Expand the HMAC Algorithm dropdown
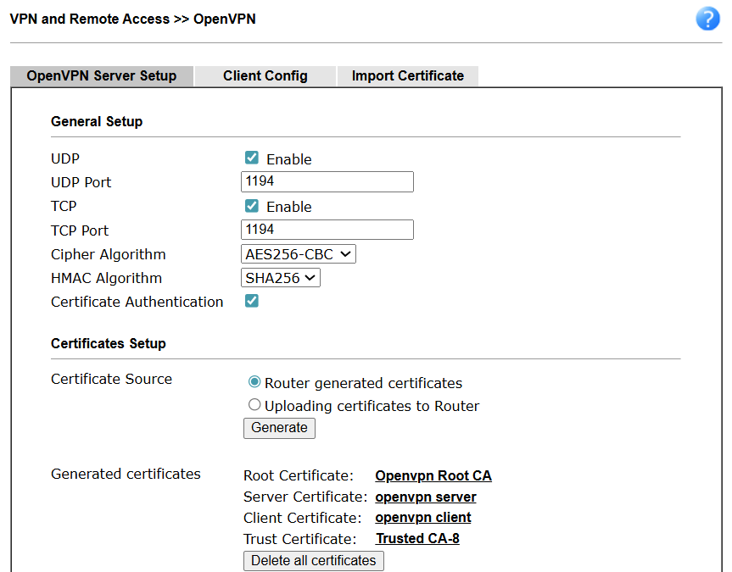The image size is (732, 572). [x=281, y=278]
